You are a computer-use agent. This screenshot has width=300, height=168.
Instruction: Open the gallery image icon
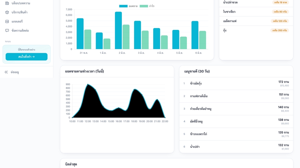7,21
